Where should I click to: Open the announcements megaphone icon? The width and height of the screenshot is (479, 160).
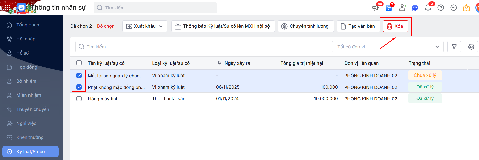(375, 8)
